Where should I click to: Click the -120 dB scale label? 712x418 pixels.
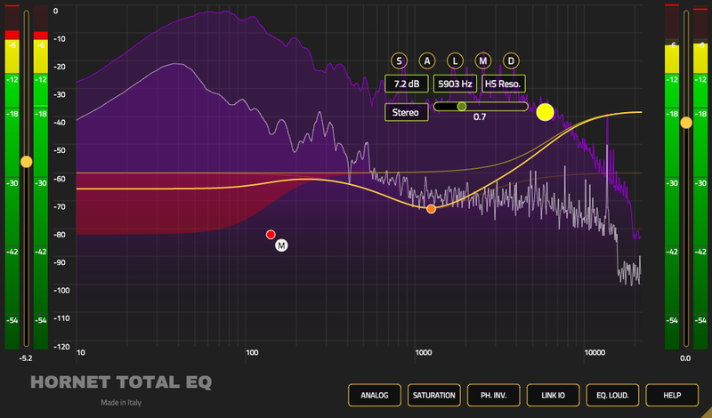[x=61, y=347]
